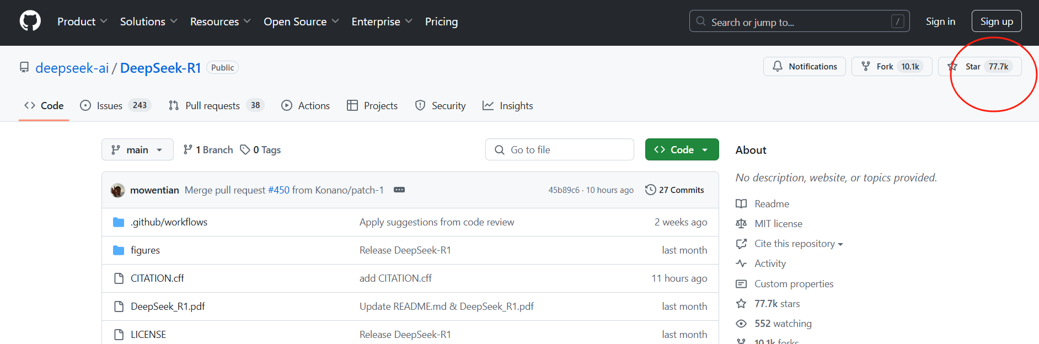Click the eye icon next to 552 watching

coord(741,324)
